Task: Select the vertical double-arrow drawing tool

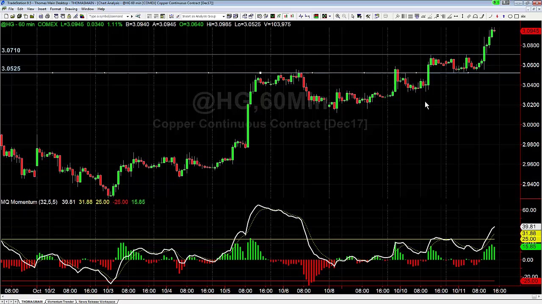Action: [462, 16]
